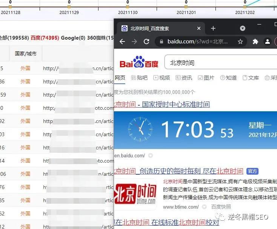Click the 官方 badge on result
277x229 pixels.
click(252, 171)
